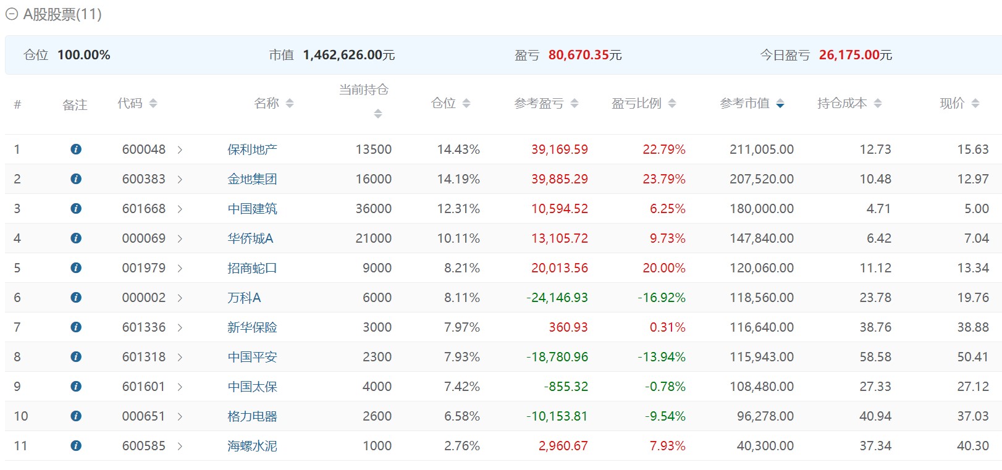Click the info icon for 万科A
Image resolution: width=1002 pixels, height=470 pixels.
coord(76,298)
